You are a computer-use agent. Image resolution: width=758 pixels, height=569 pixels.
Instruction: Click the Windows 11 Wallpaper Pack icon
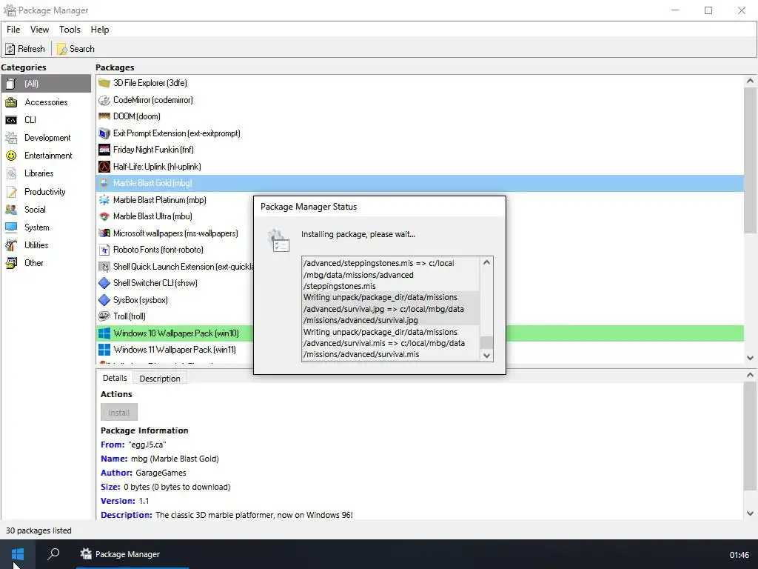[x=104, y=350]
